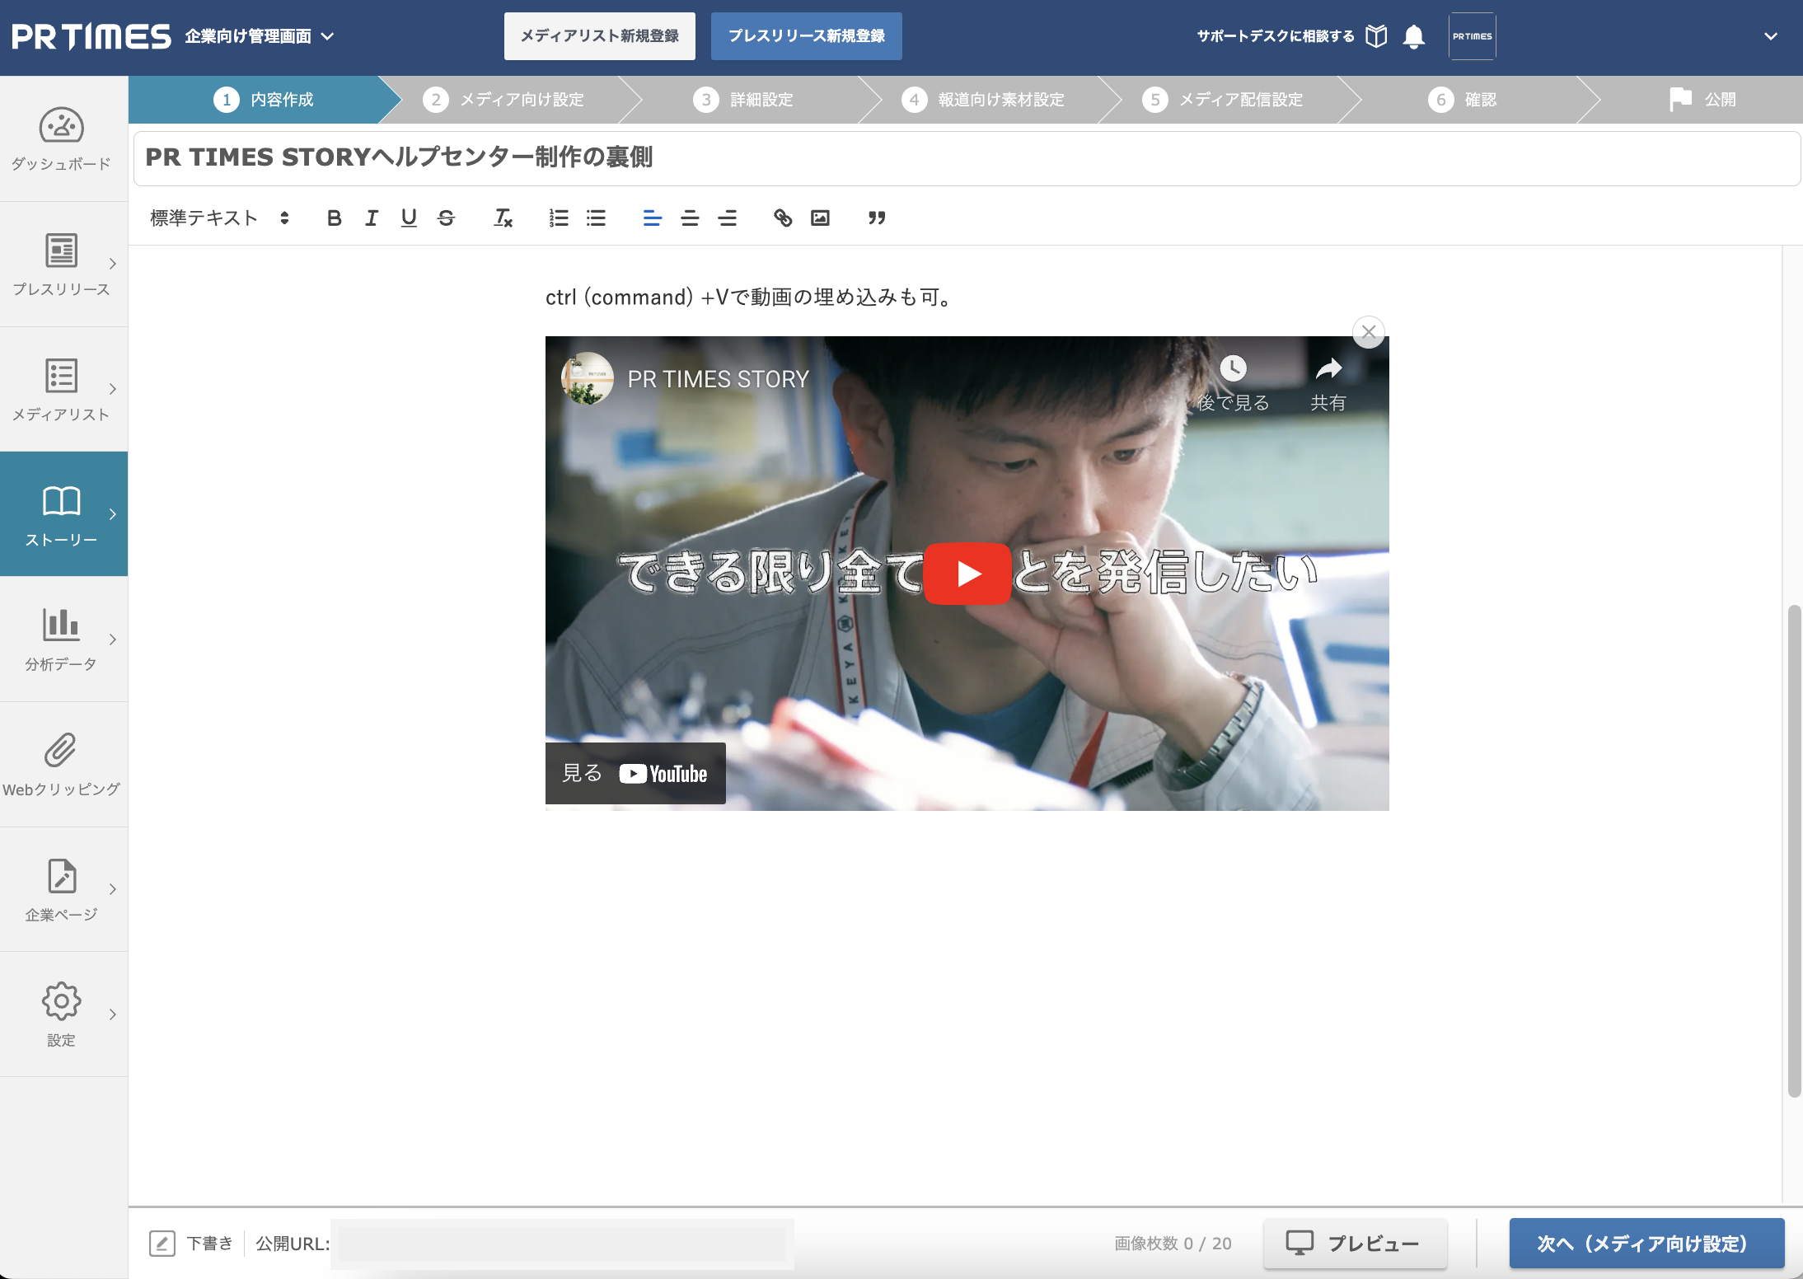
Task: Open the 標準テキスト style dropdown
Action: 219,218
